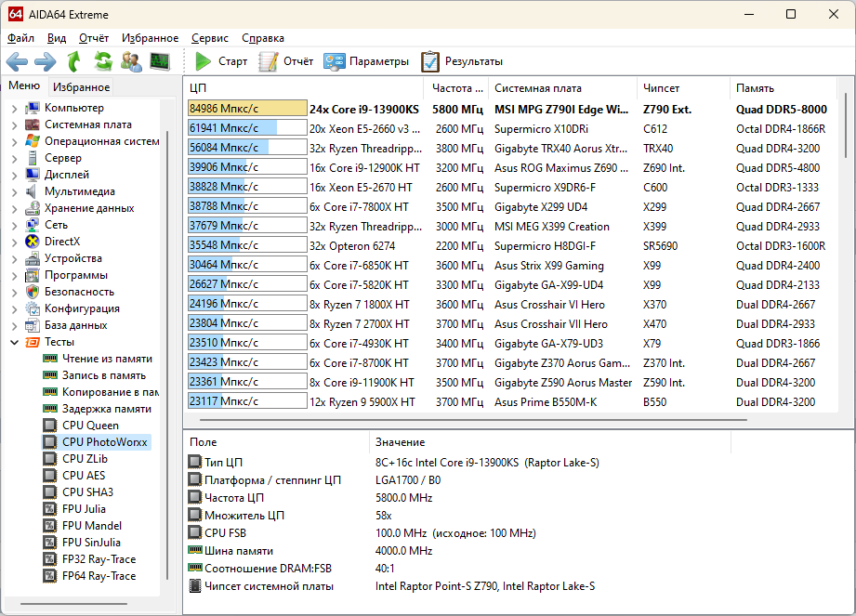Image resolution: width=856 pixels, height=616 pixels.
Task: Open the Избранное menu in menu bar
Action: tap(150, 38)
